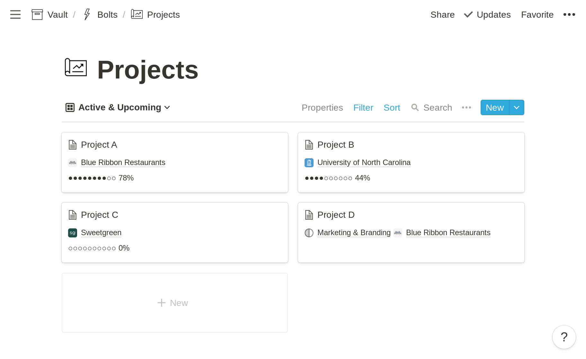Viewport: 586px width, 359px height.
Task: Click the large Projects page icon
Action: (76, 67)
